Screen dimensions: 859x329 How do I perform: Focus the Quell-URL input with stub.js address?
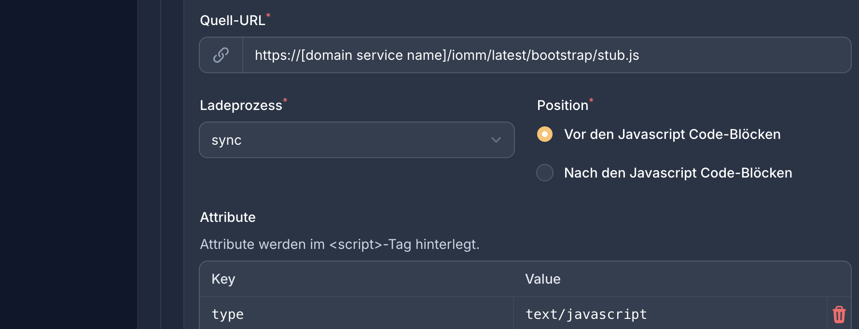point(547,55)
